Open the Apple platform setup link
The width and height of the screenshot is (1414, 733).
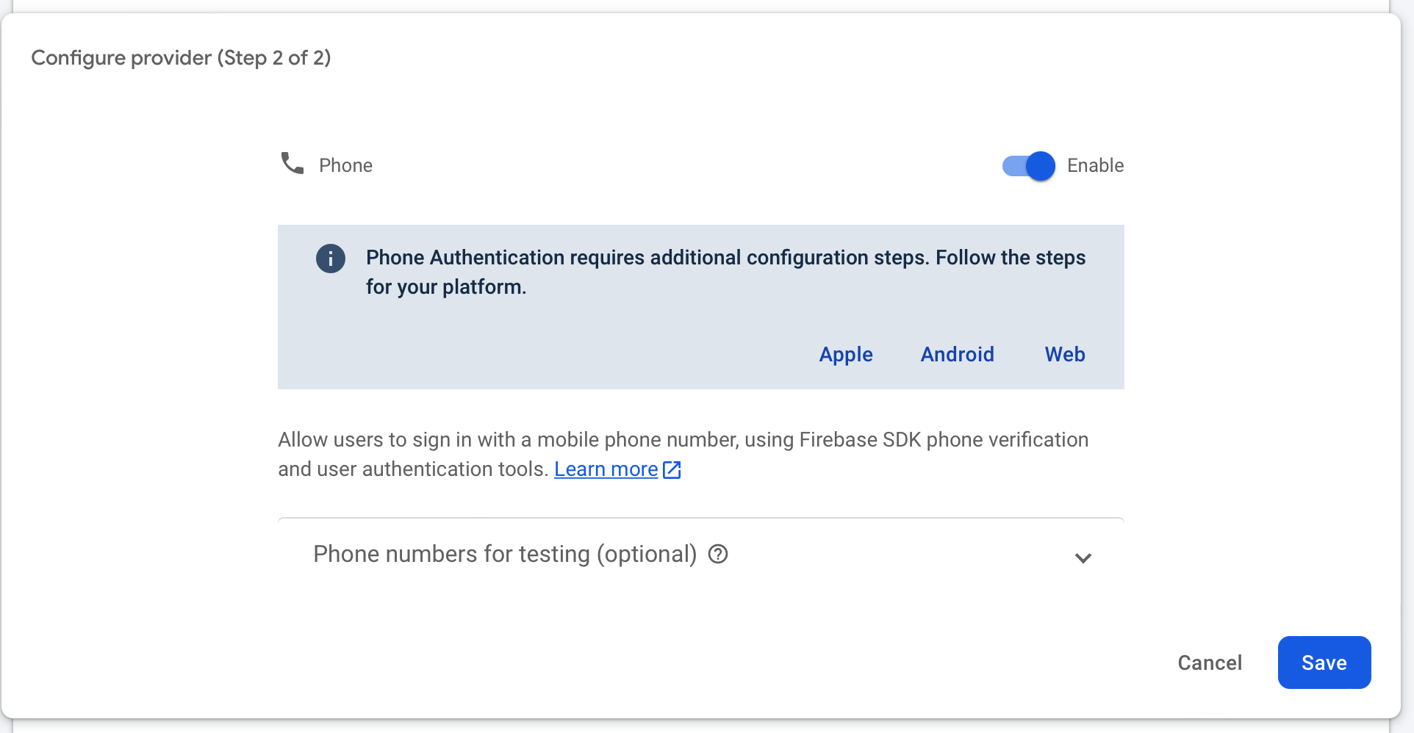click(x=845, y=354)
